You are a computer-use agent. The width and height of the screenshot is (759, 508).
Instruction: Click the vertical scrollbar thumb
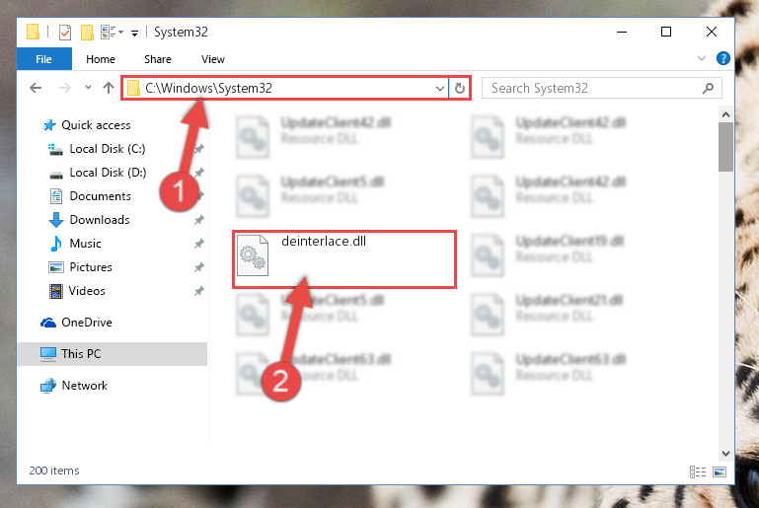(x=725, y=147)
